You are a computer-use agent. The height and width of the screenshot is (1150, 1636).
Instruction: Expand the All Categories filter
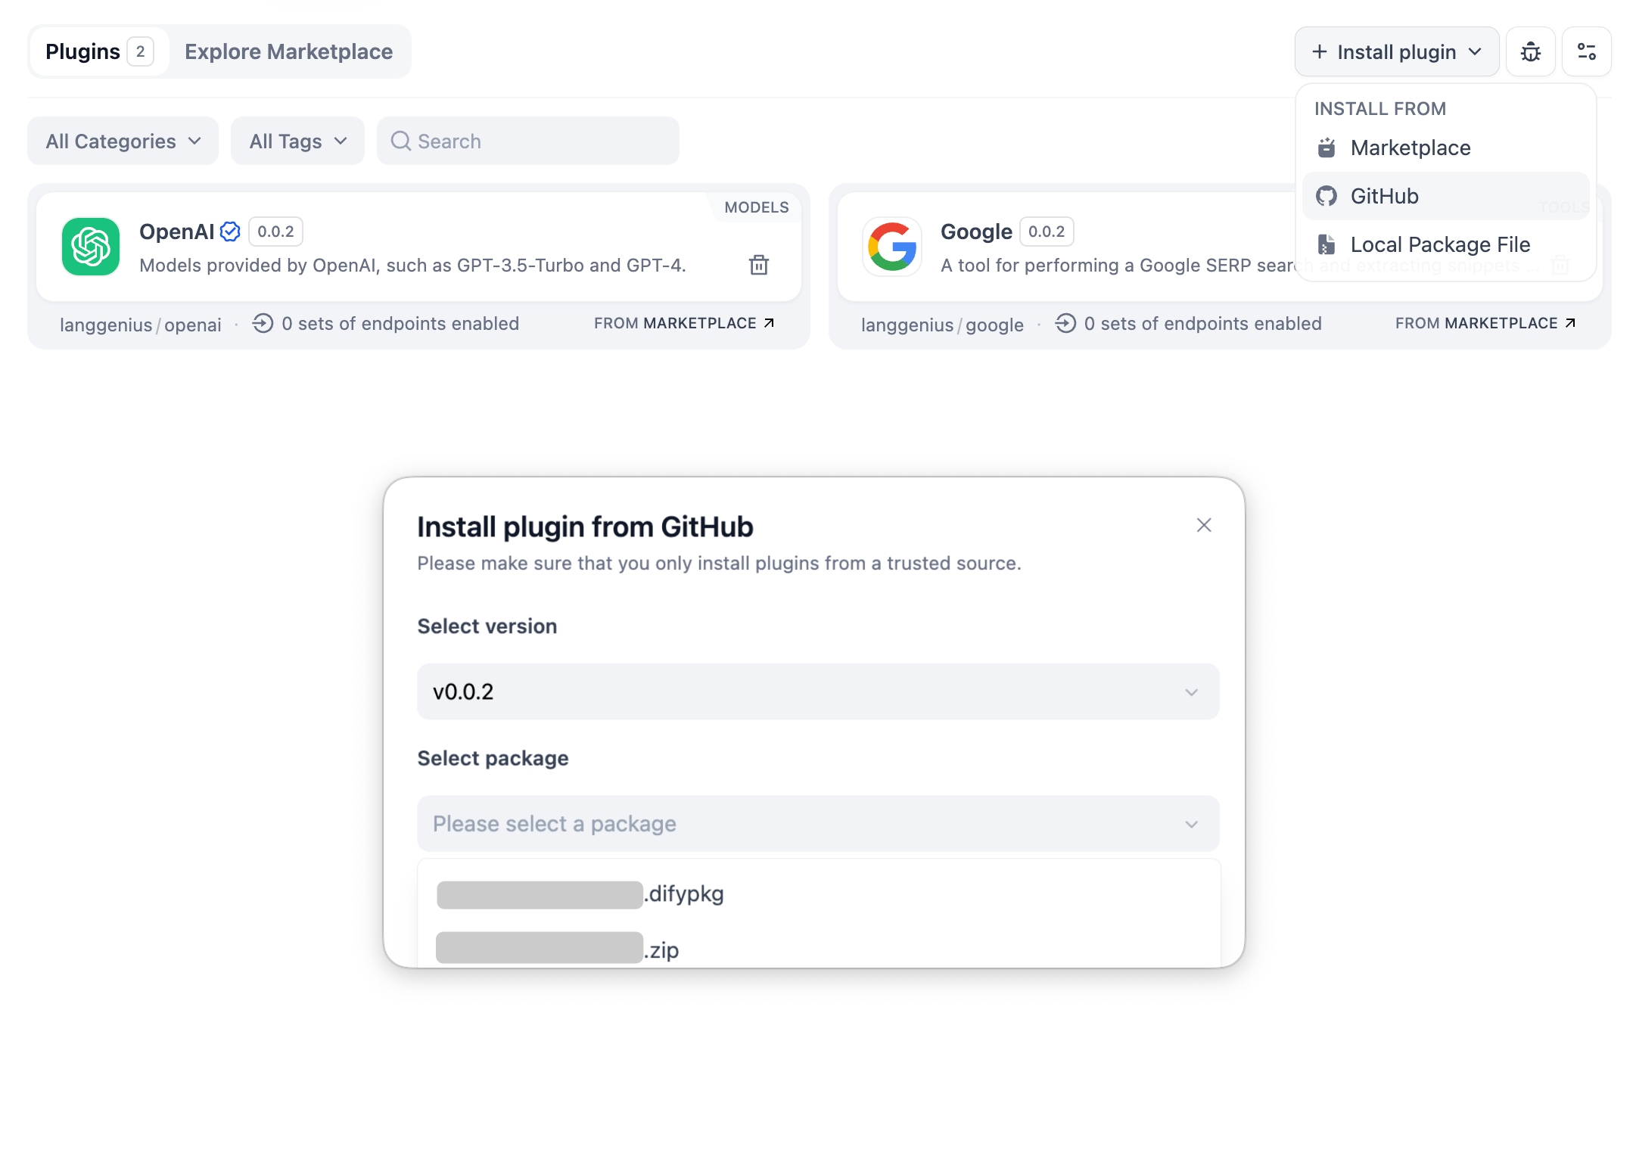pyautogui.click(x=123, y=141)
